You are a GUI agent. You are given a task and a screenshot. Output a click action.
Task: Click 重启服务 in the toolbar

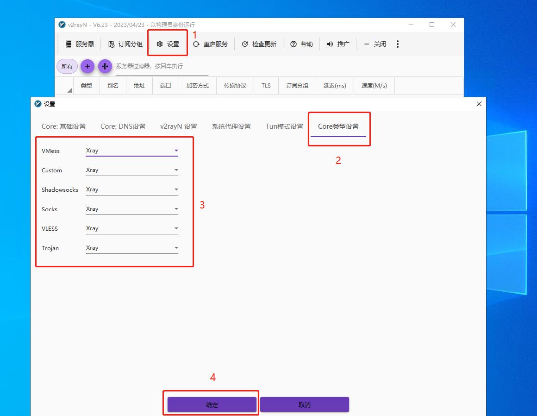(x=210, y=44)
